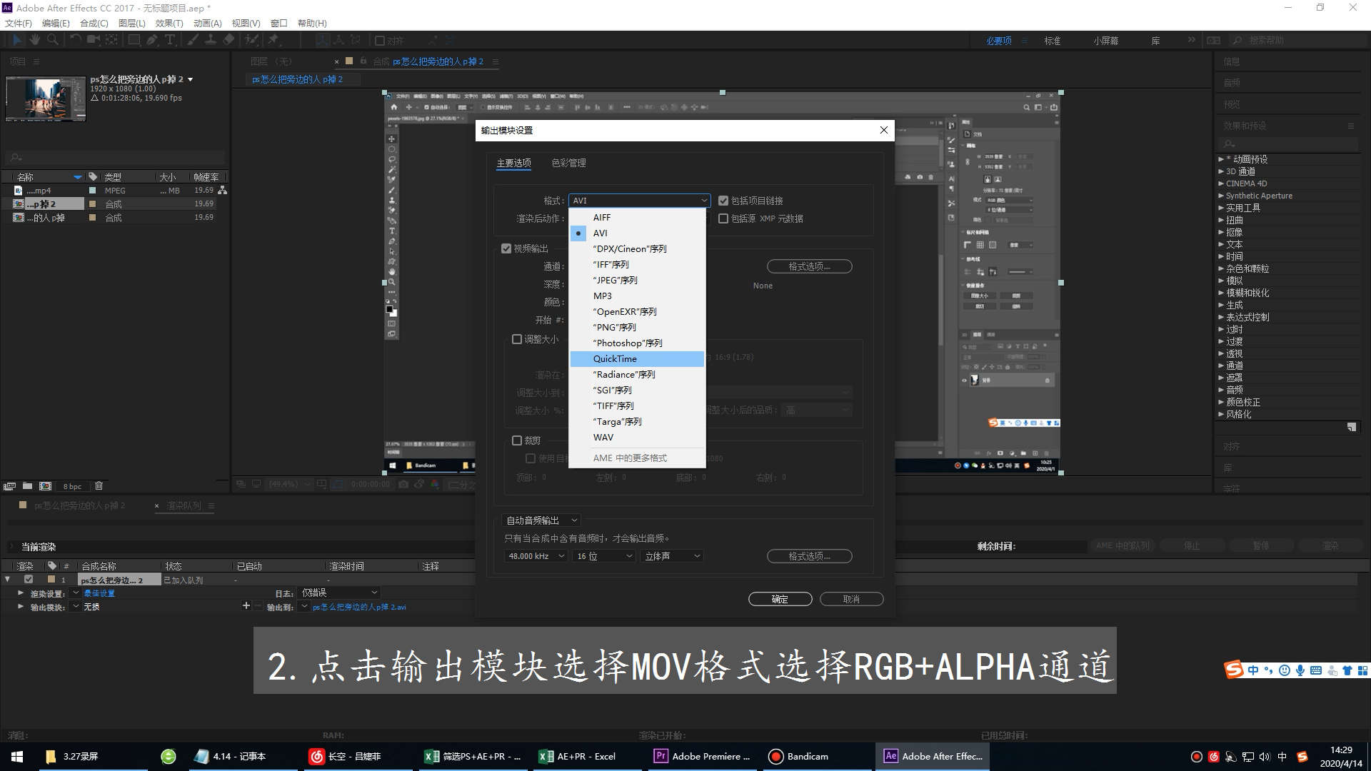Click label color swatch of render queue item 1

point(51,580)
